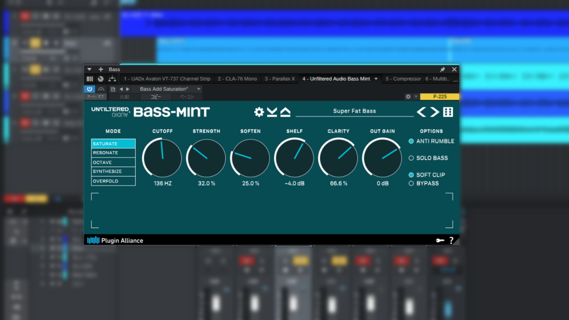Switch to CLA-76 Mono tab
569x320 pixels.
tap(237, 79)
